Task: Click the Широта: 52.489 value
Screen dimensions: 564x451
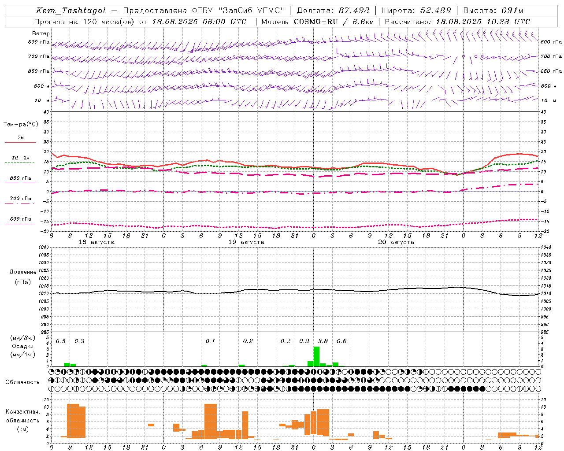Action: pos(416,11)
